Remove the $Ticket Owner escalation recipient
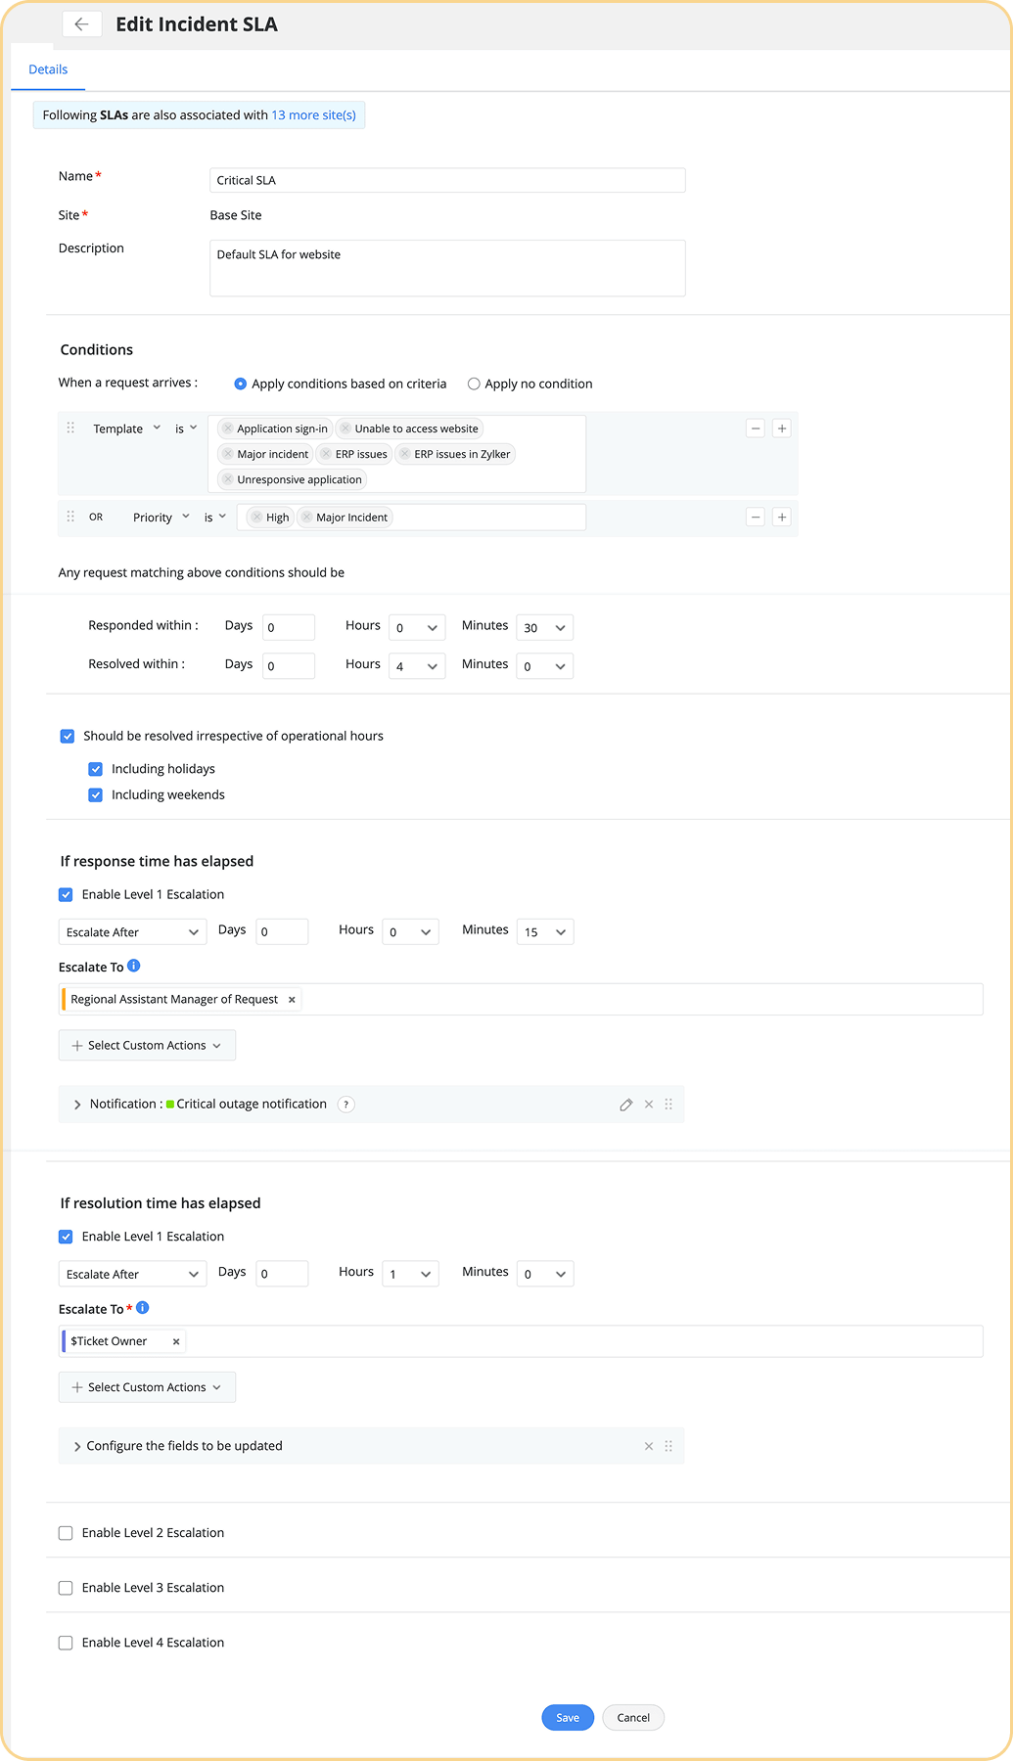The width and height of the screenshot is (1013, 1761). (x=176, y=1341)
